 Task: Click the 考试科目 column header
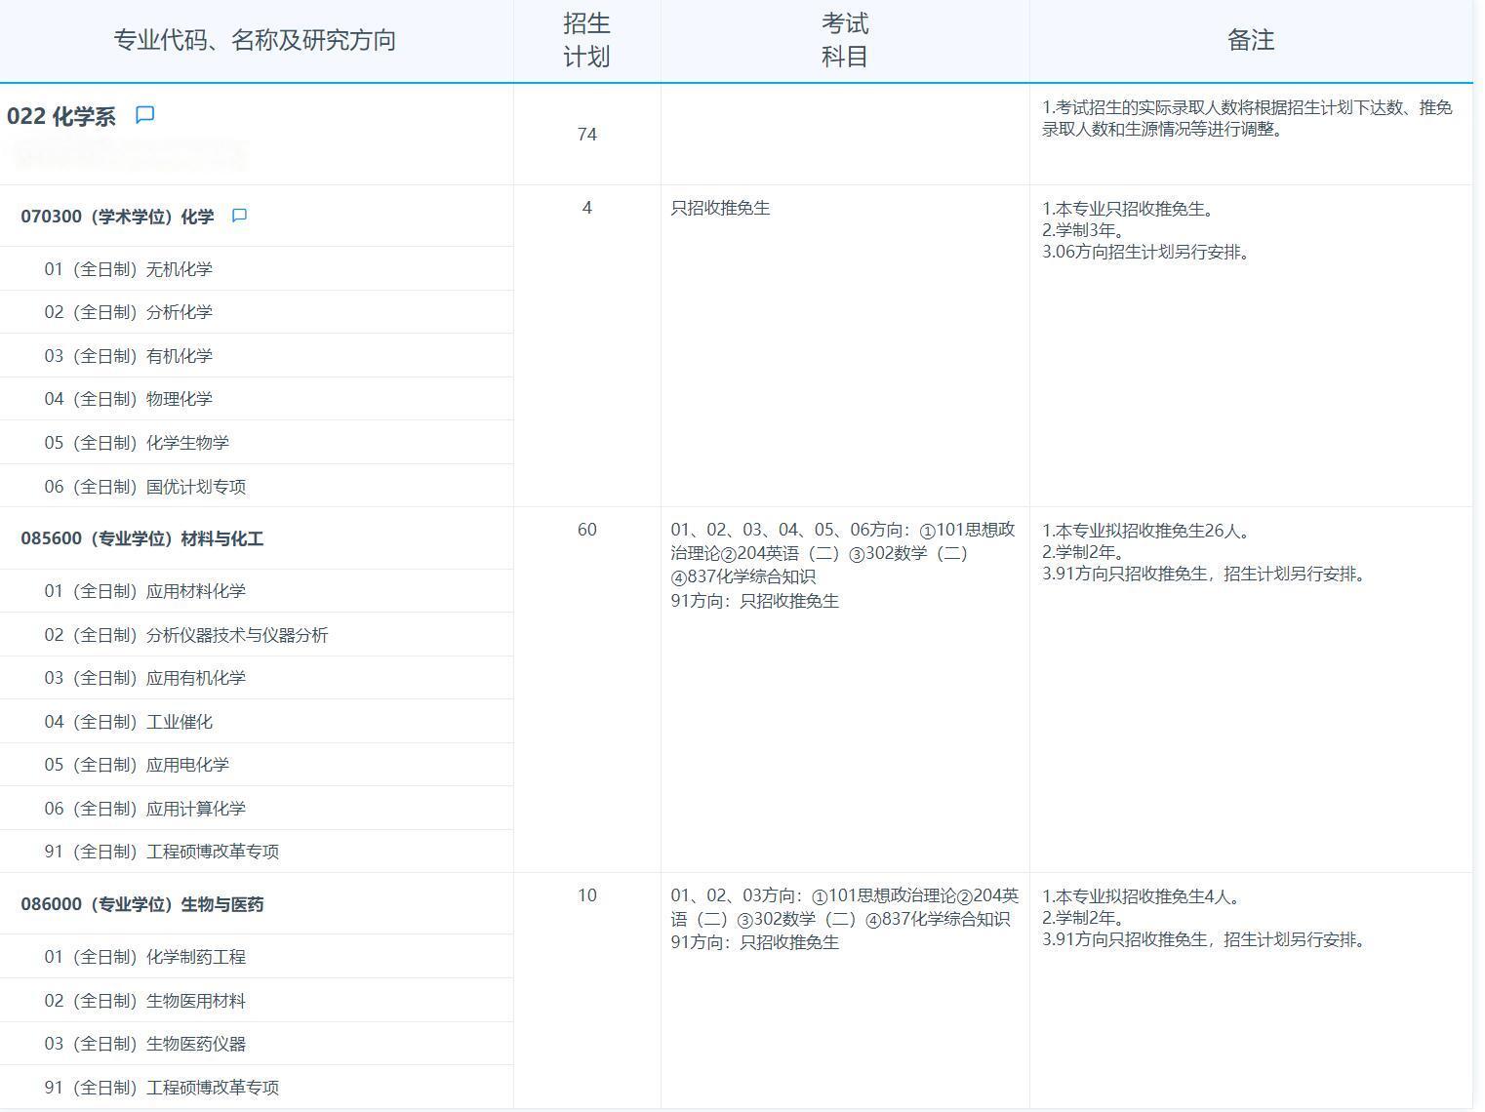(844, 40)
